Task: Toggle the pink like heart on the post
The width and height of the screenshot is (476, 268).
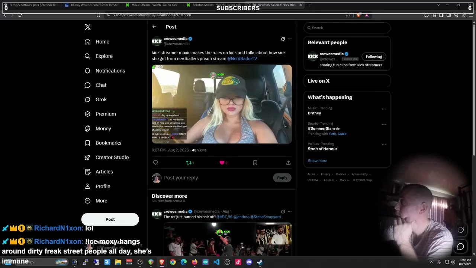Action: tap(222, 163)
